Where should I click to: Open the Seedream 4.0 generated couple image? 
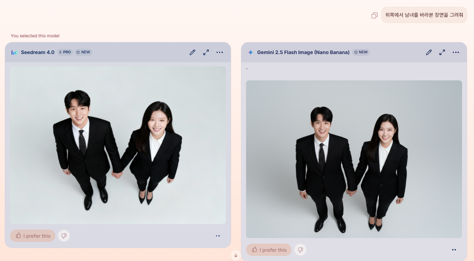pyautogui.click(x=118, y=145)
